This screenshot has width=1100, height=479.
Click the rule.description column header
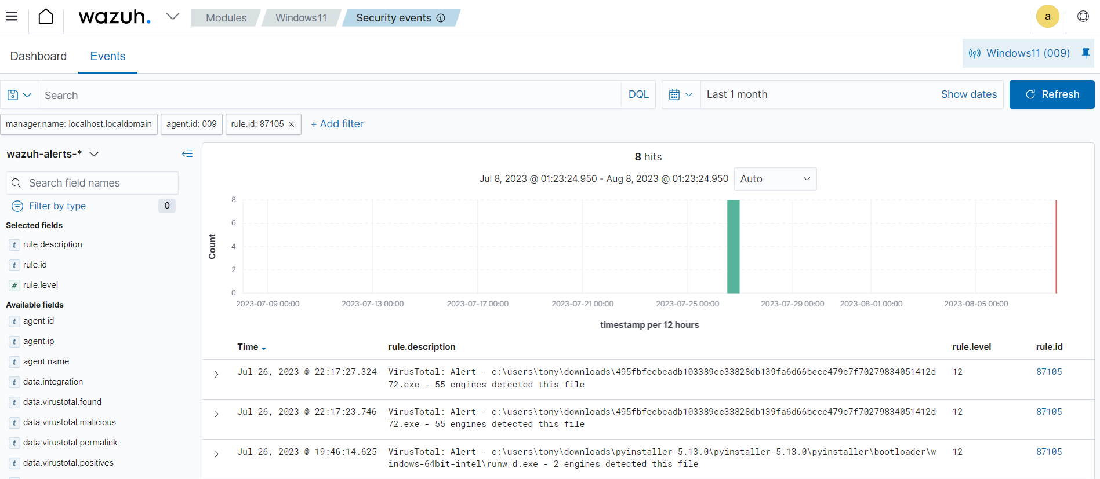(x=422, y=347)
